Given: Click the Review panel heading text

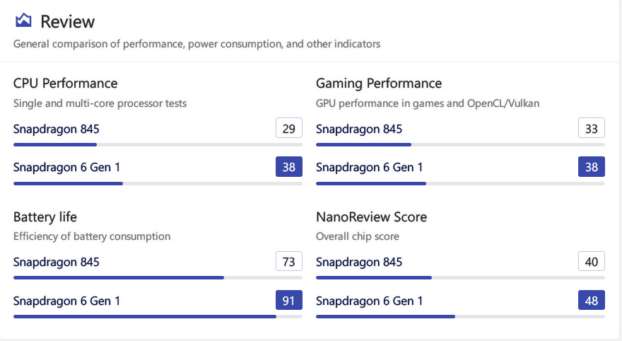Looking at the screenshot, I should point(67,21).
